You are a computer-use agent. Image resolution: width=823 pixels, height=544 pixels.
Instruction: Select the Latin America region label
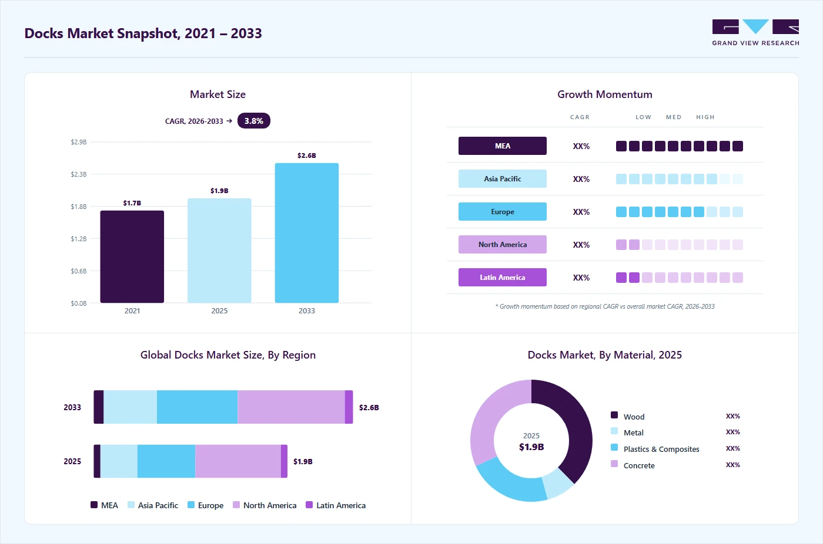pos(503,278)
